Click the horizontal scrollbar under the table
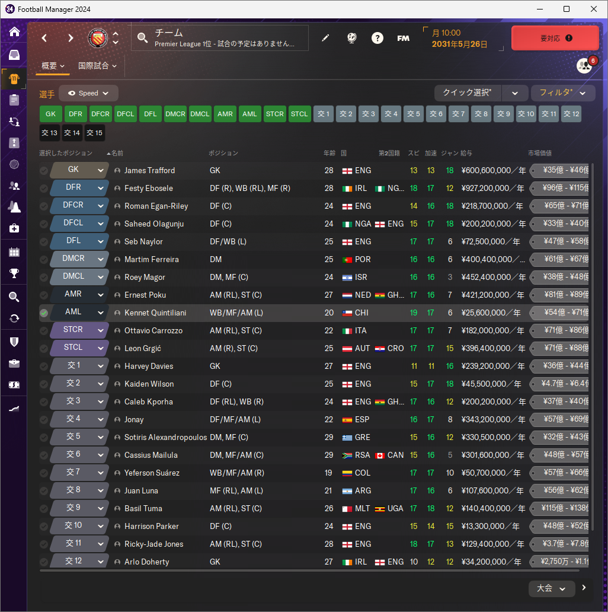608x612 pixels. pos(310,570)
